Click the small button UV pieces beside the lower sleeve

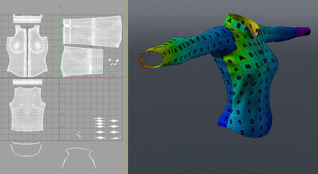point(114,62)
